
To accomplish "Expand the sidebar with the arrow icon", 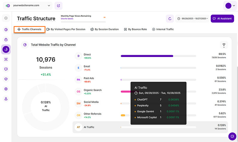I will [x=6, y=18].
